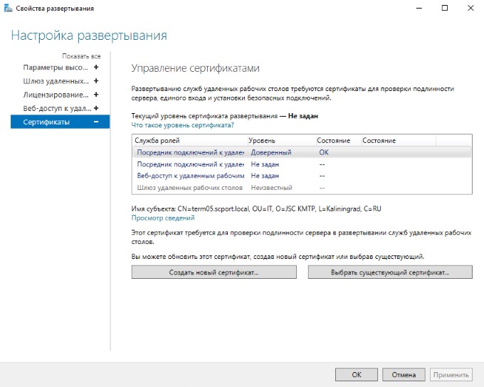The image size is (484, 387).
Task: Expand the Параметры высо… section
Action: tap(96, 68)
